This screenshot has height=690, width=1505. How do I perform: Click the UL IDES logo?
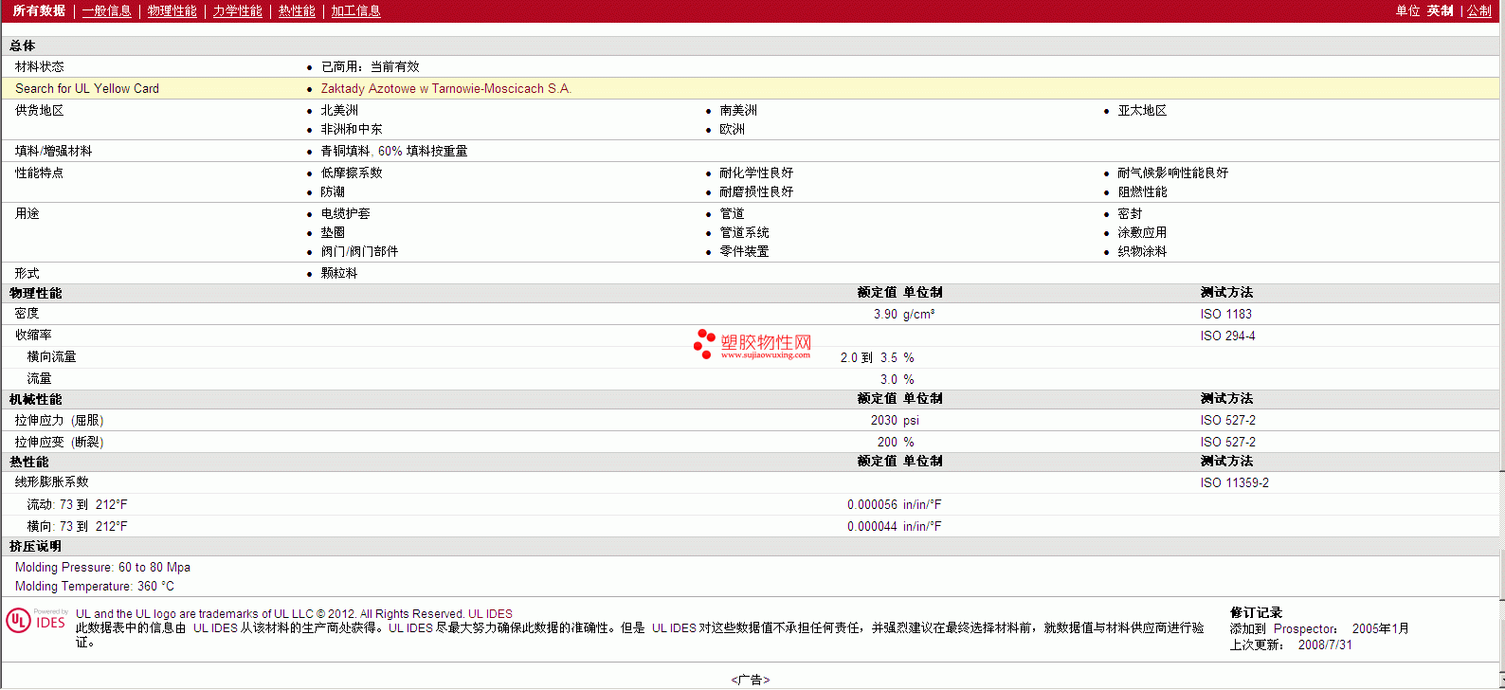[x=37, y=620]
